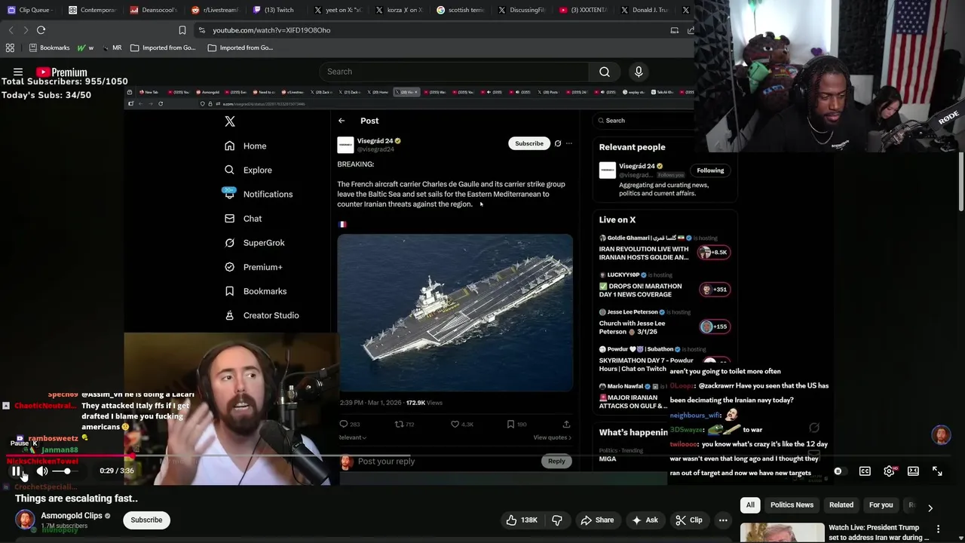Focus the YouTube Search box
The height and width of the screenshot is (543, 965).
pos(453,72)
